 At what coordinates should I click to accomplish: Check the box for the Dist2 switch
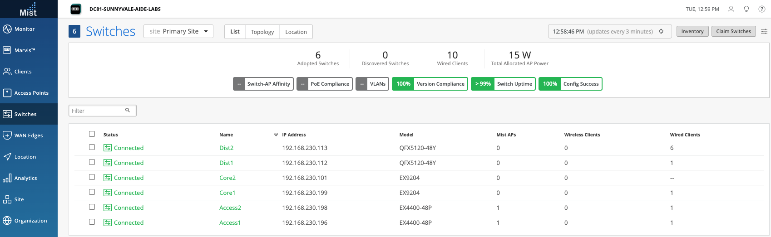pyautogui.click(x=92, y=147)
